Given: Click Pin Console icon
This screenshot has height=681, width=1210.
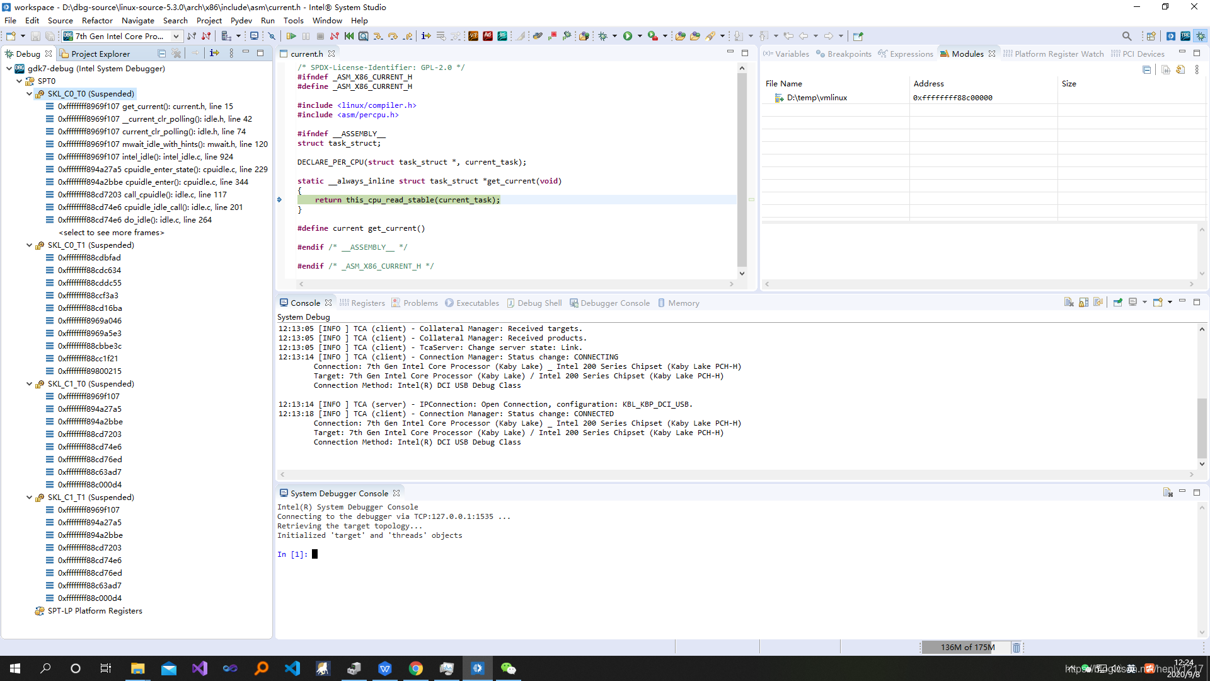Looking at the screenshot, I should click(1118, 303).
